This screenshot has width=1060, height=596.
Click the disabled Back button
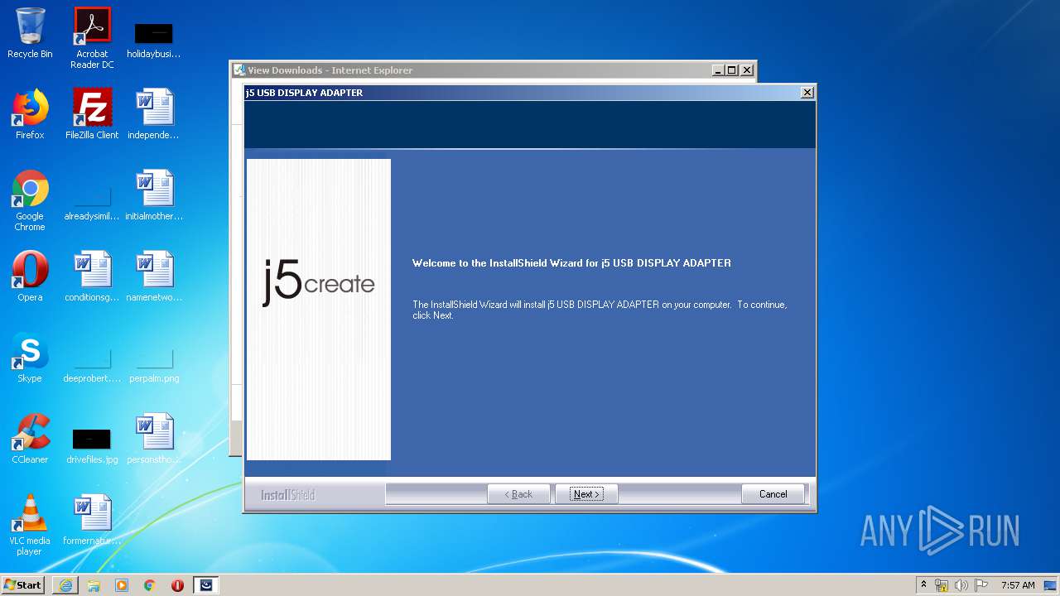[x=518, y=494]
